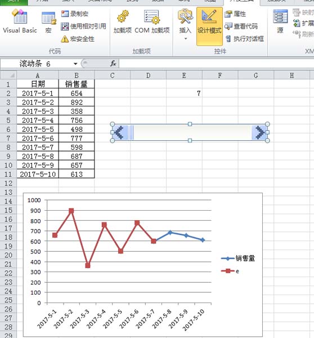Open COM 加载项 dialog
This screenshot has height=338, width=314.
click(x=152, y=21)
